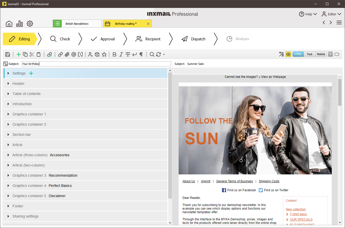The height and width of the screenshot is (228, 345).
Task: Click the Shipping Costs link
Action: point(269,181)
